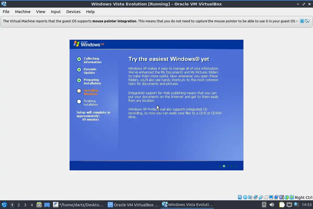Viewport: 313px width, 209px height.
Task: Click the keyboard capture green arrow icon
Action: tap(292, 197)
